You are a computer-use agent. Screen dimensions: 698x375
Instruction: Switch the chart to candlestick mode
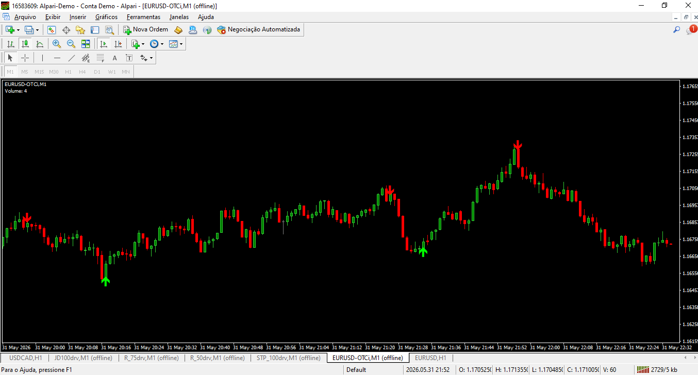(x=25, y=44)
